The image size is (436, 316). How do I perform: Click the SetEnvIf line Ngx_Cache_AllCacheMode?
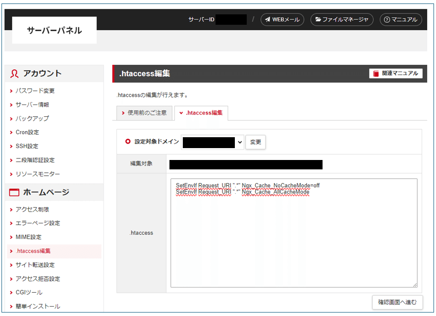click(x=242, y=192)
